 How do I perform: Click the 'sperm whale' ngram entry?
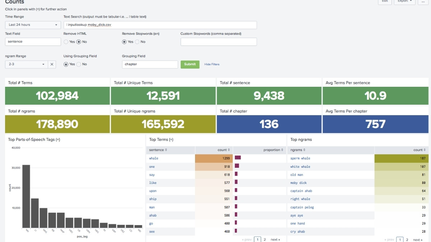click(x=300, y=158)
